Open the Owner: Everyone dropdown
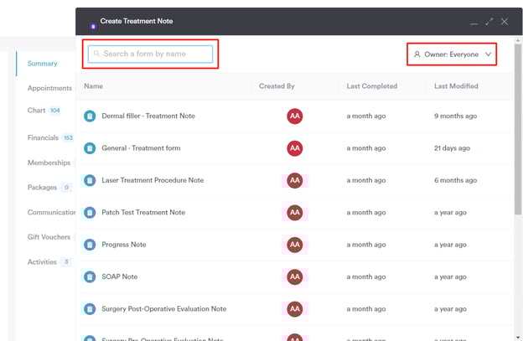The width and height of the screenshot is (523, 341). point(452,54)
